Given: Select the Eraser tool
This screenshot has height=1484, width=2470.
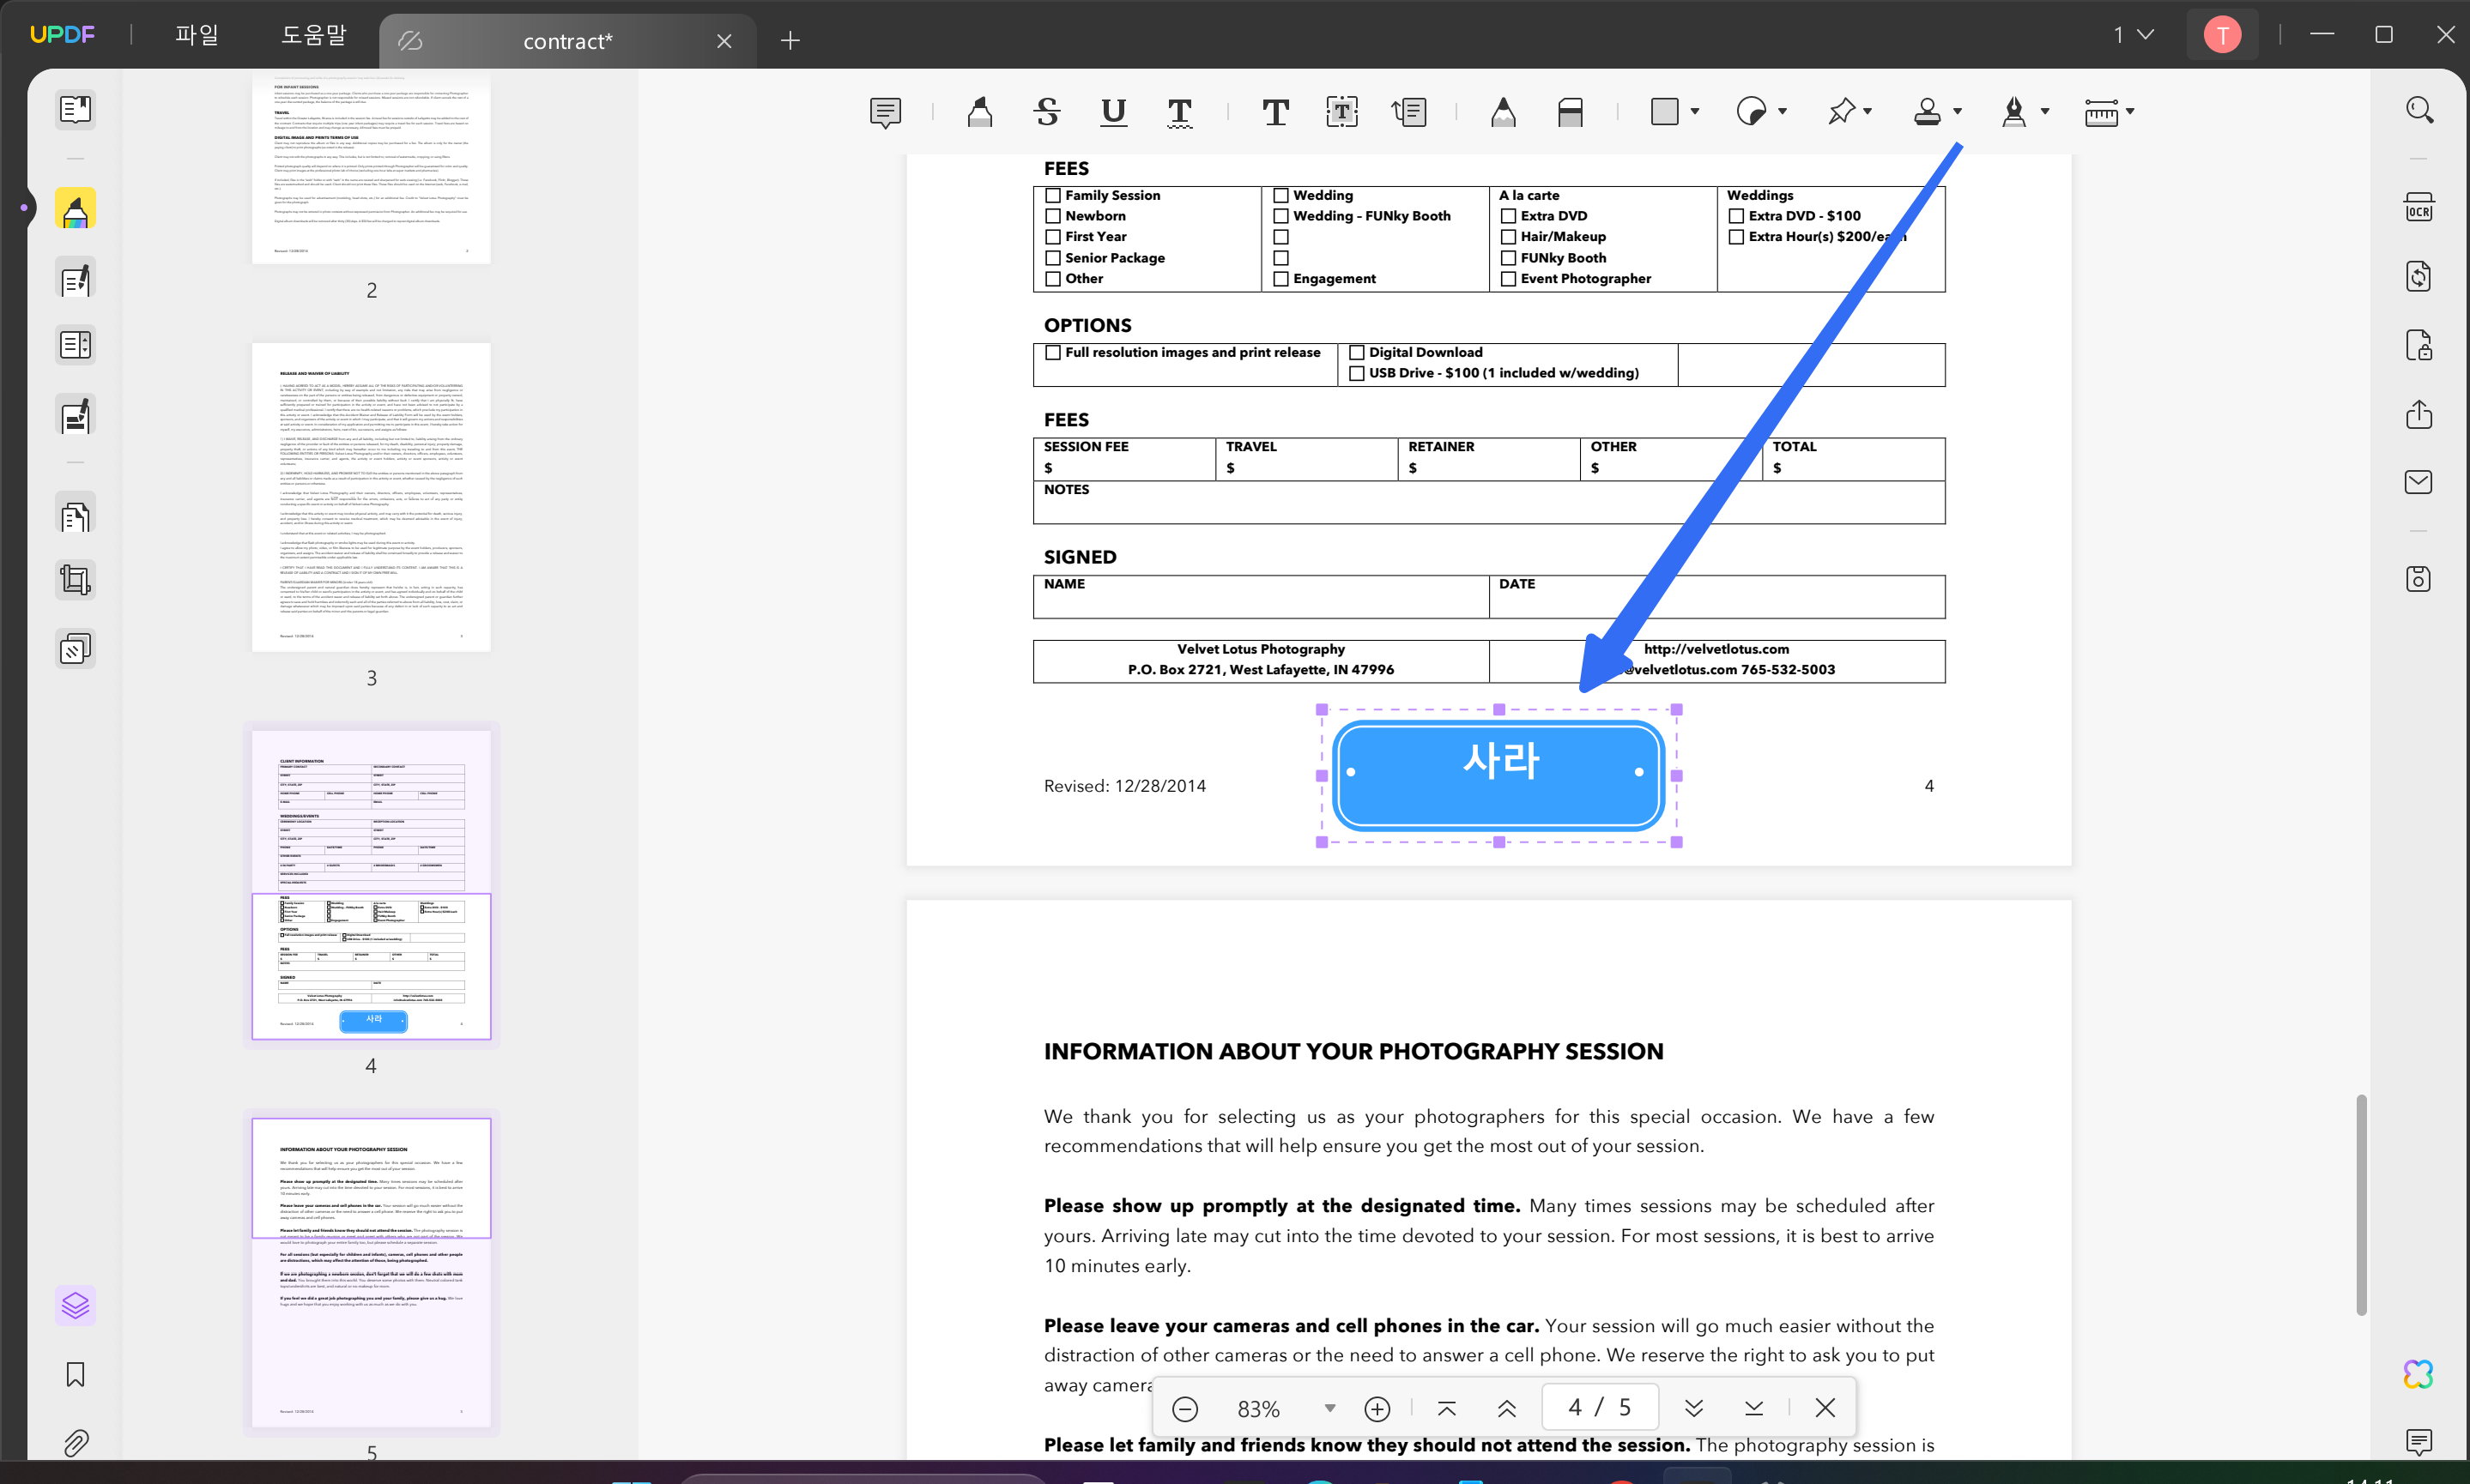Looking at the screenshot, I should [x=1571, y=112].
